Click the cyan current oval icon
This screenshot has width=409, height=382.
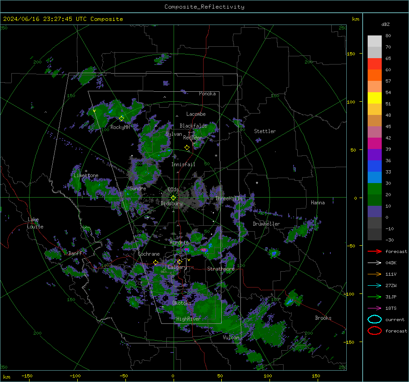(374, 319)
